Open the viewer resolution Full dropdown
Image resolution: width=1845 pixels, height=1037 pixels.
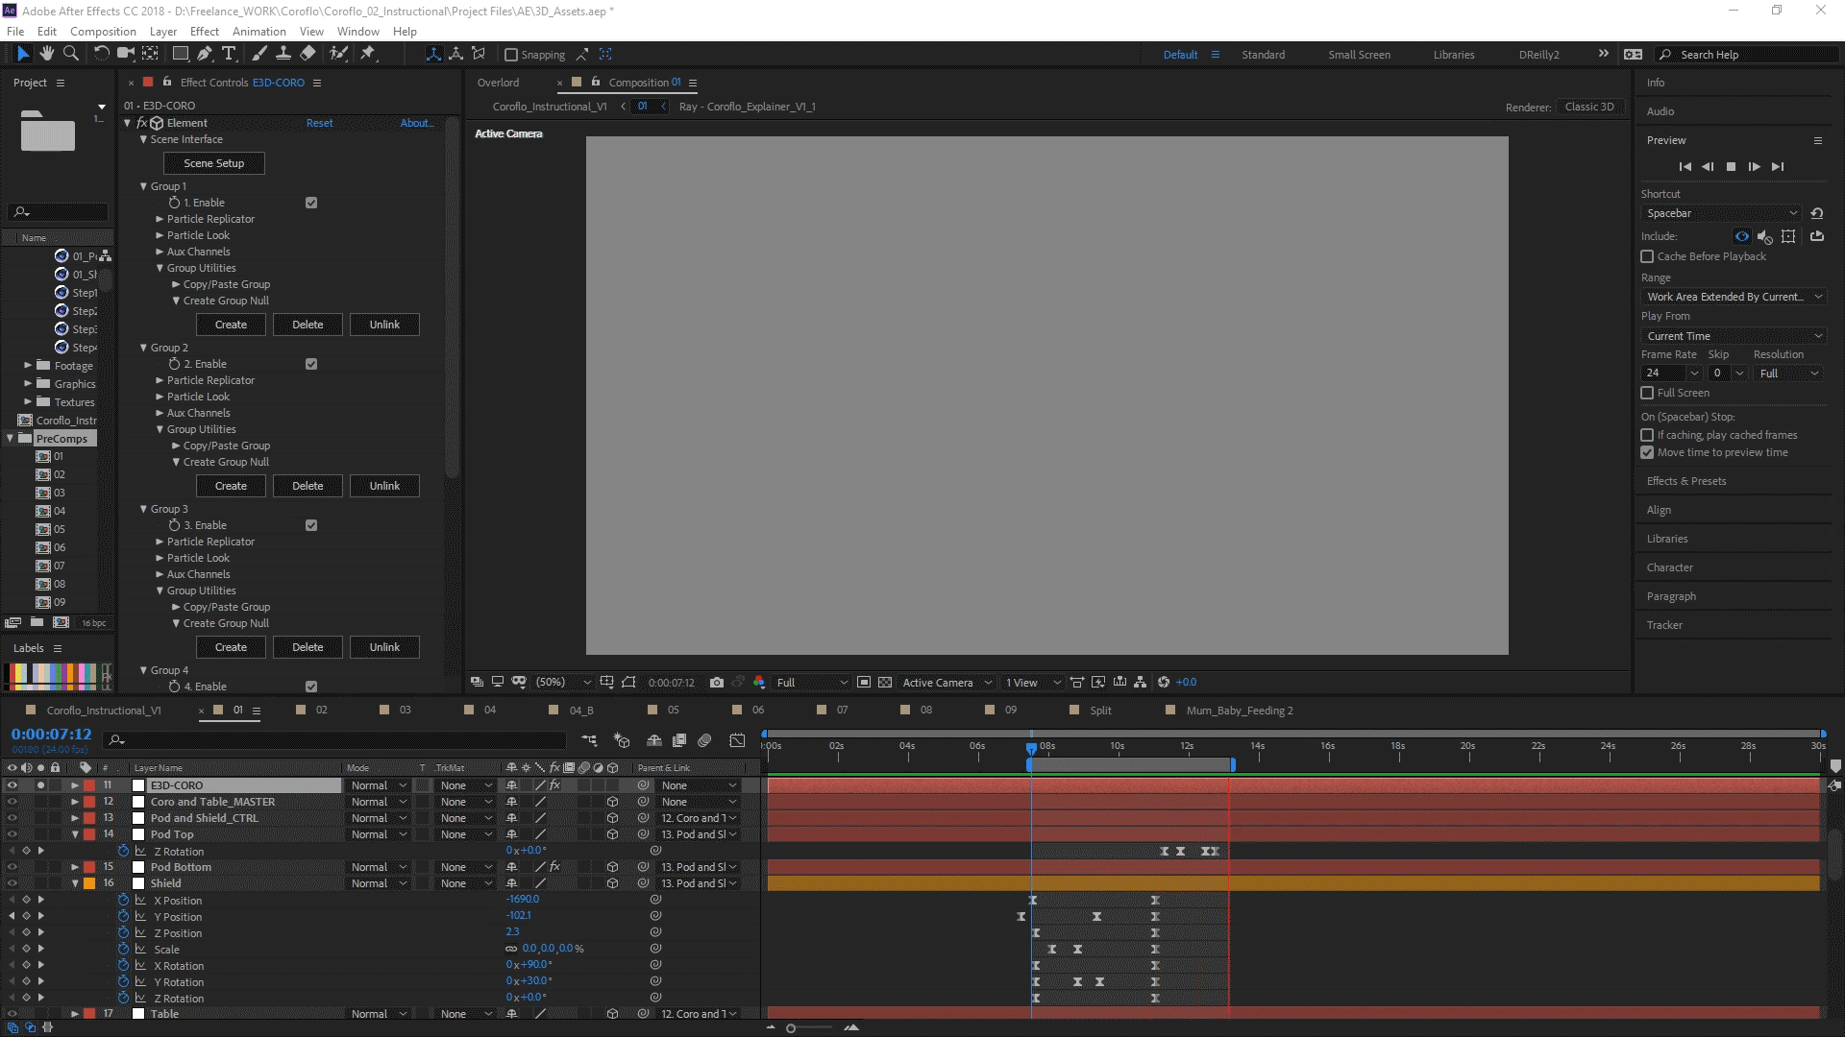click(812, 683)
